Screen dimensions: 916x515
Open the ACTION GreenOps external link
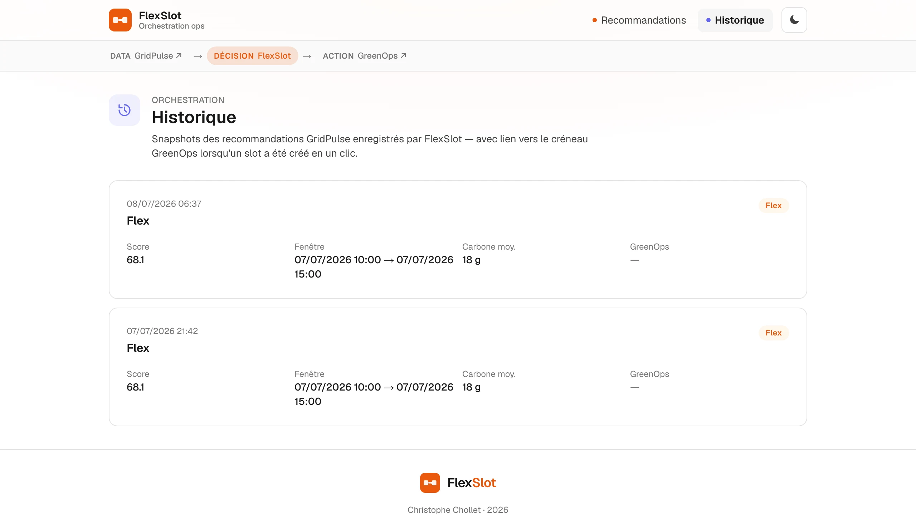[x=364, y=56]
